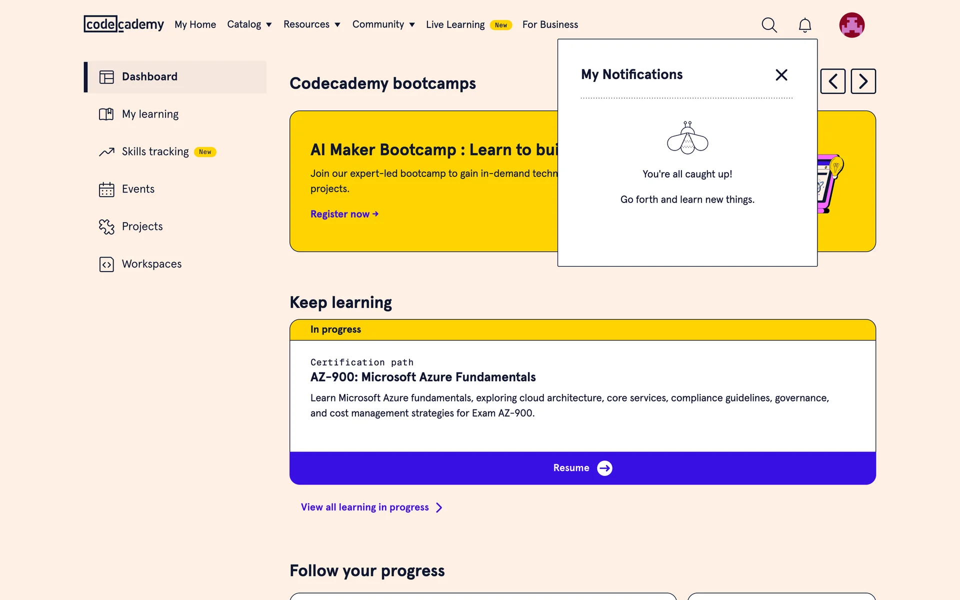This screenshot has height=600, width=960.
Task: Click the Codecademy logo
Action: [123, 24]
